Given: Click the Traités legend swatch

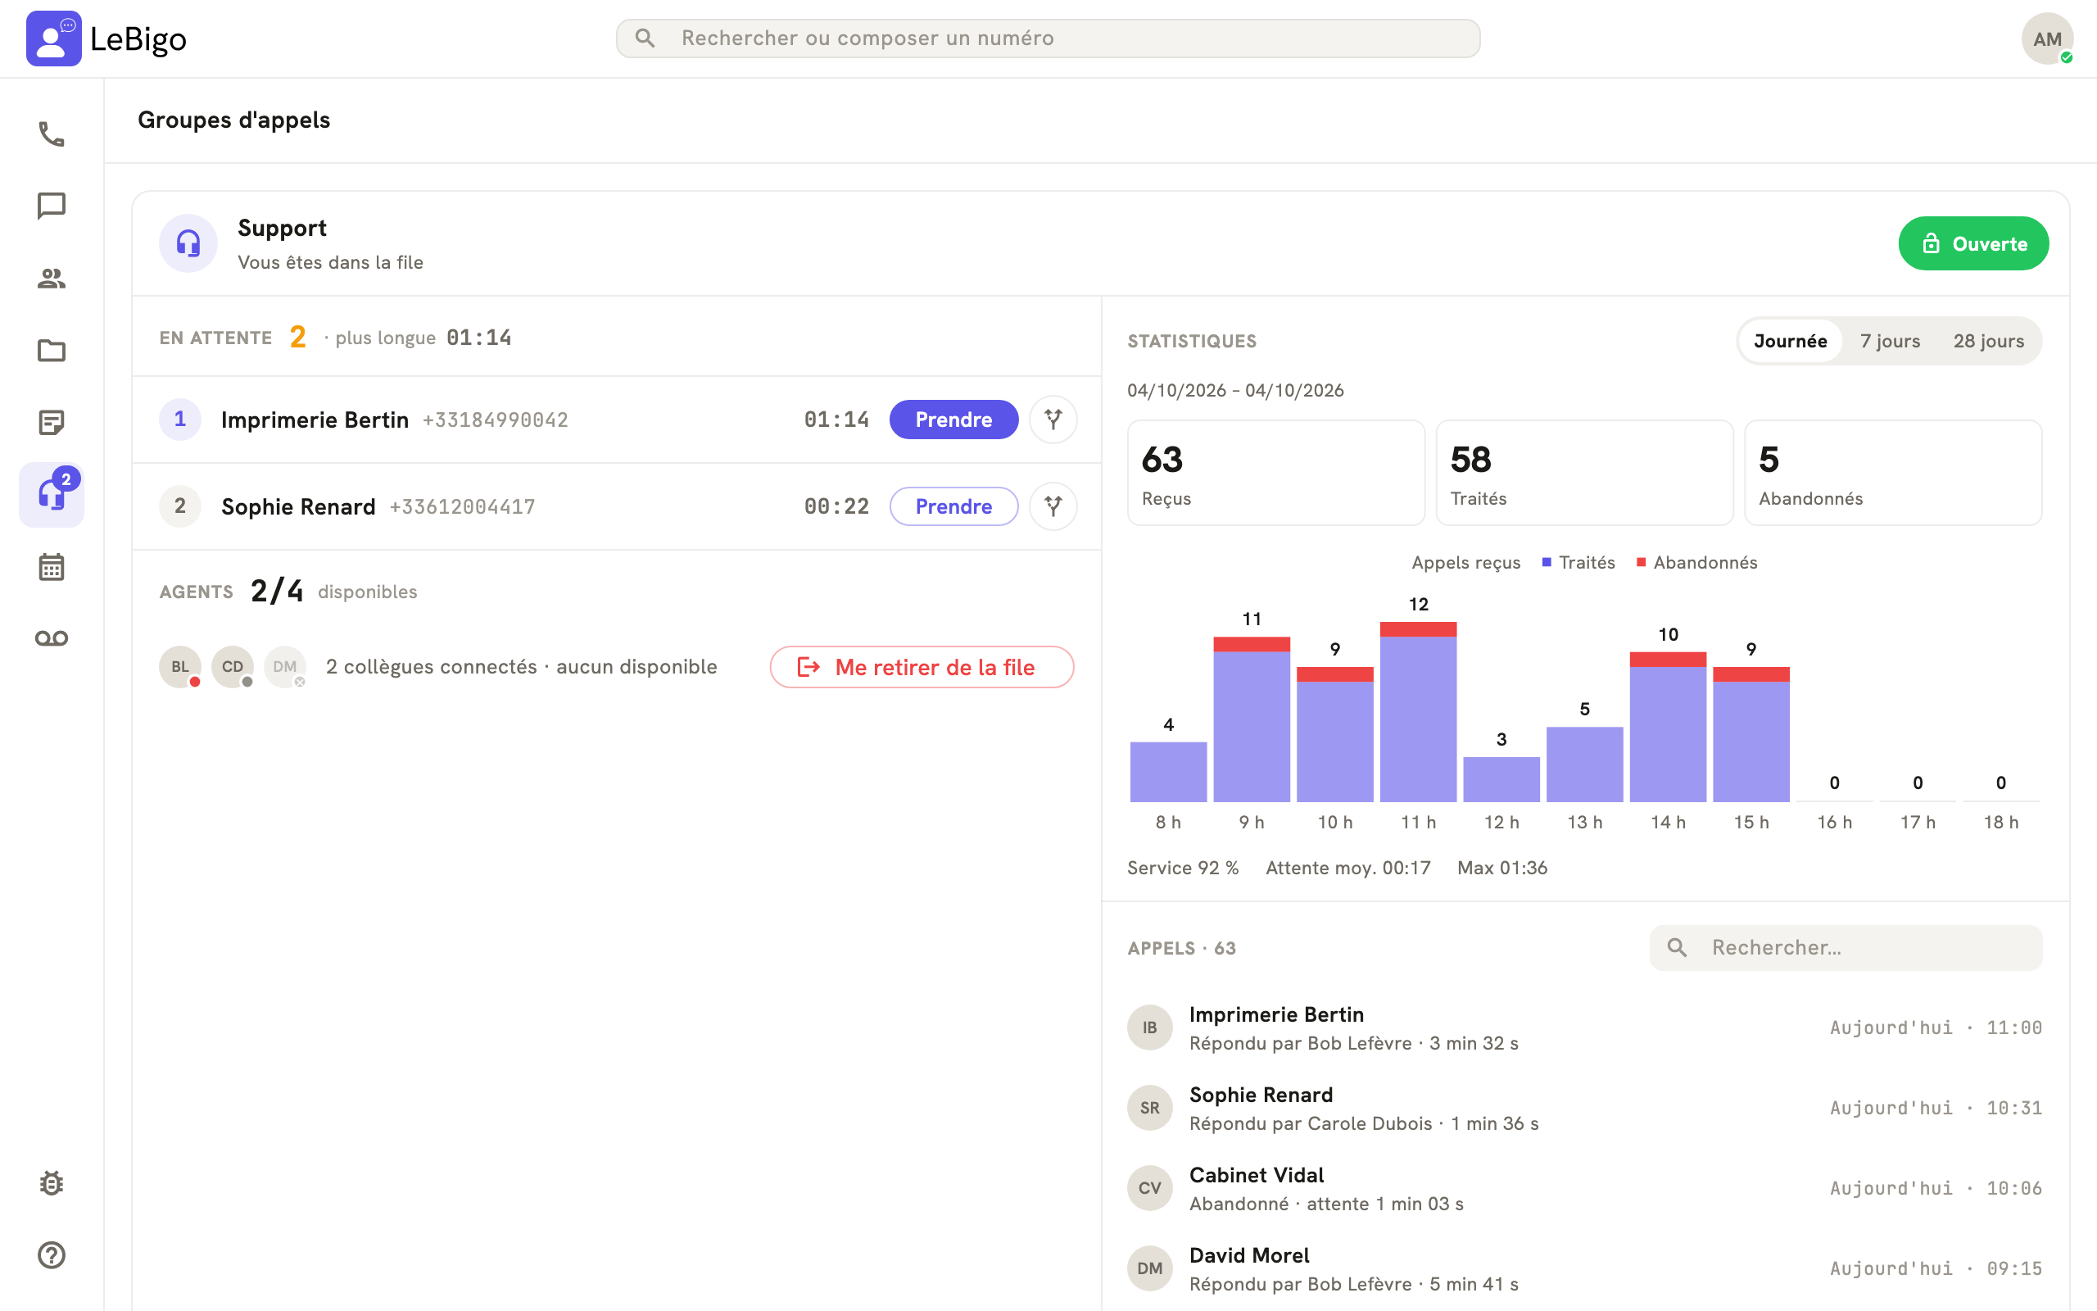Looking at the screenshot, I should coord(1547,563).
